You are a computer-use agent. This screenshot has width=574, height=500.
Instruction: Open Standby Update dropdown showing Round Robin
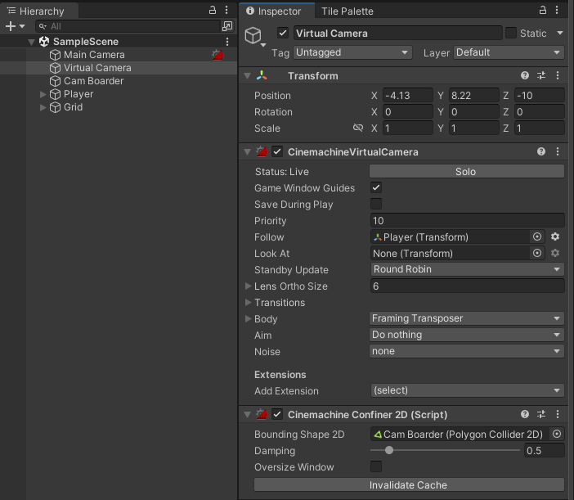pyautogui.click(x=468, y=269)
